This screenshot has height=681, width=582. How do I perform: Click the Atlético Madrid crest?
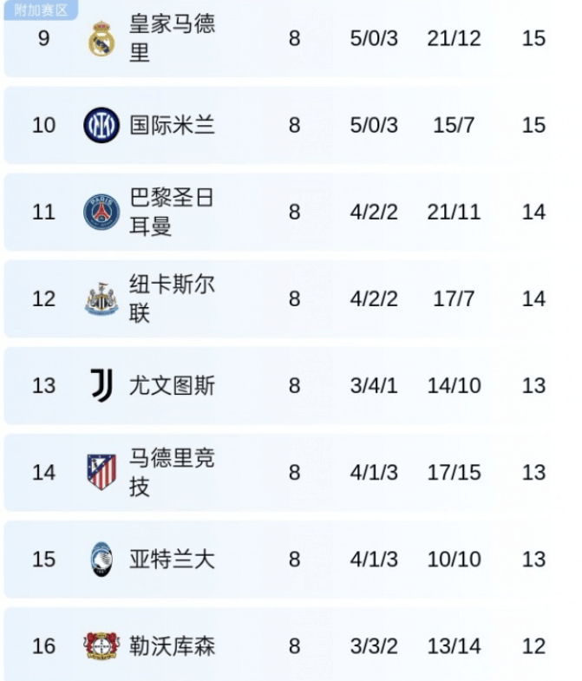[x=101, y=473]
